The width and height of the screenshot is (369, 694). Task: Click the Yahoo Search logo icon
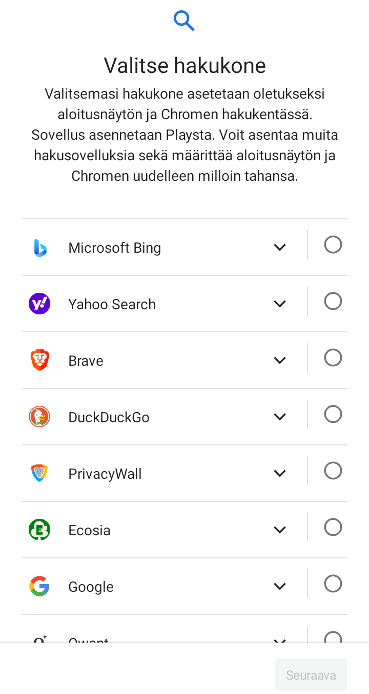click(39, 304)
